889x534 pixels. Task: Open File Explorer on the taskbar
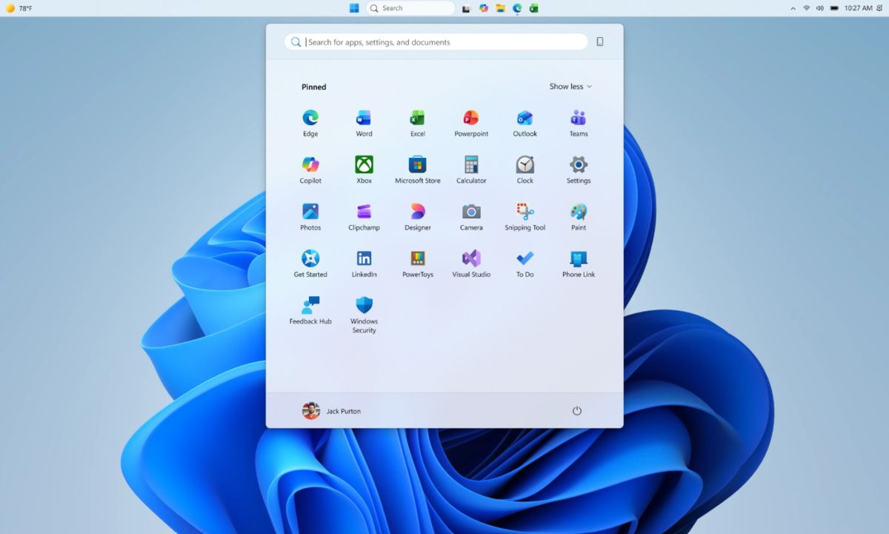(x=501, y=8)
